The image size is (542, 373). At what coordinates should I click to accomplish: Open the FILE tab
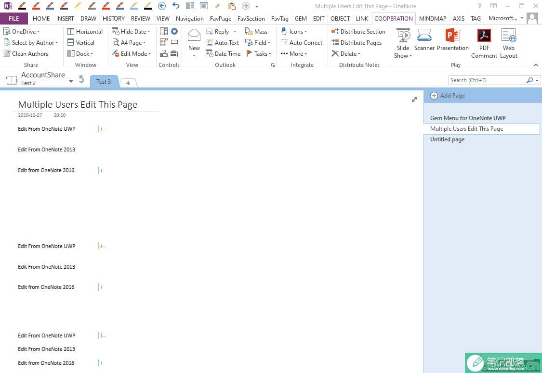(14, 18)
